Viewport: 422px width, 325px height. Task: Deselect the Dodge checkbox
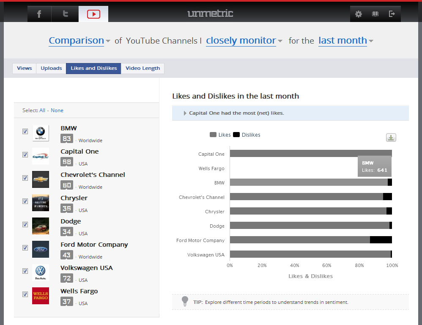(x=25, y=224)
